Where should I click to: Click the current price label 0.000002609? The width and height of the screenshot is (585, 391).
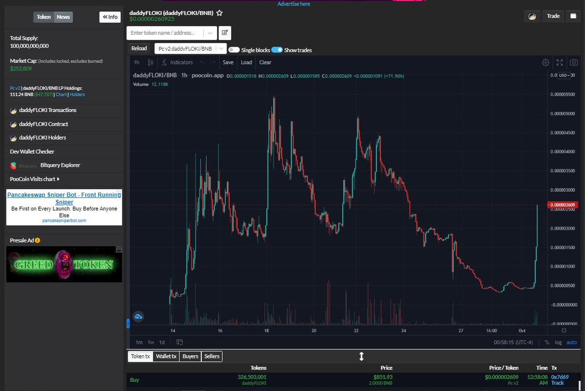563,204
